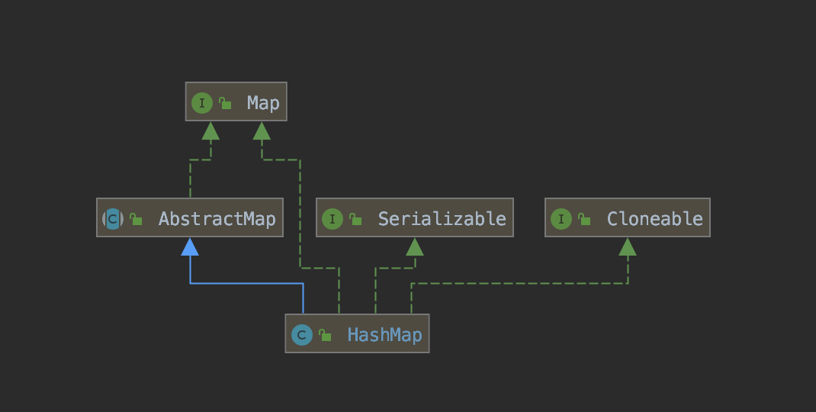816x412 pixels.
Task: Select the Cloneable label text
Action: [654, 219]
